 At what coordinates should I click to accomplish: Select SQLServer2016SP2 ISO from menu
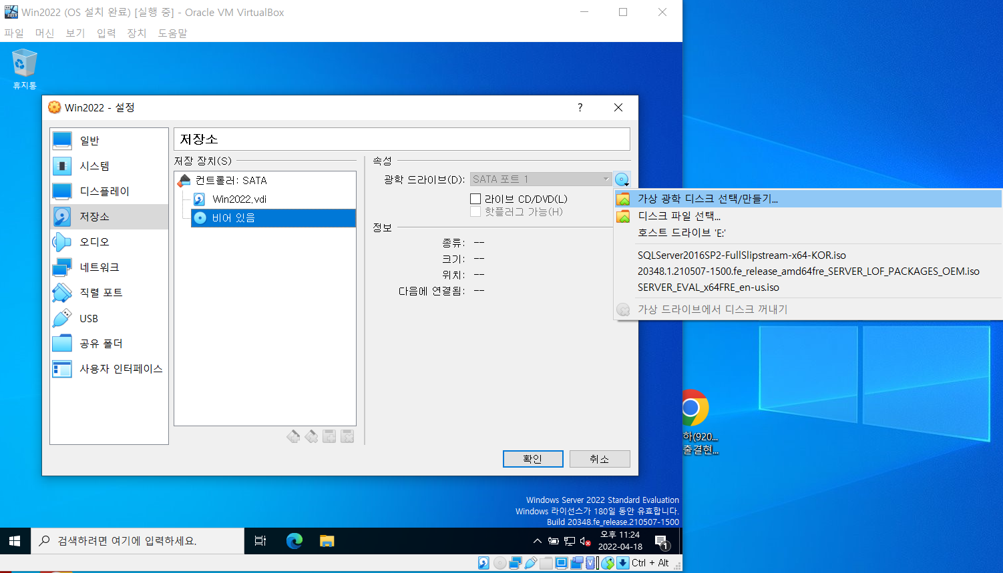click(x=808, y=255)
